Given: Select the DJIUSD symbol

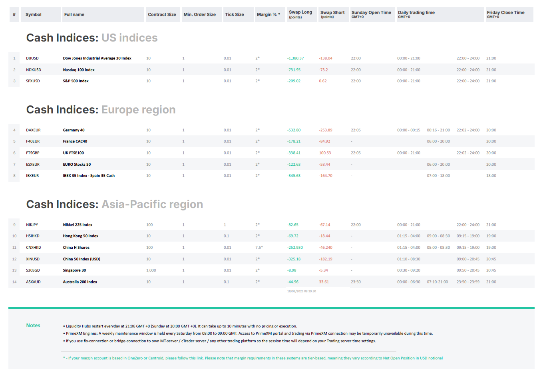Looking at the screenshot, I should tap(32, 58).
